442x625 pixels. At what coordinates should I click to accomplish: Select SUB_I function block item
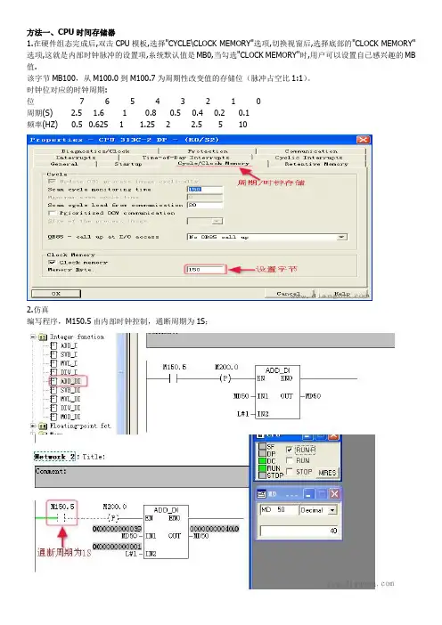click(x=69, y=354)
